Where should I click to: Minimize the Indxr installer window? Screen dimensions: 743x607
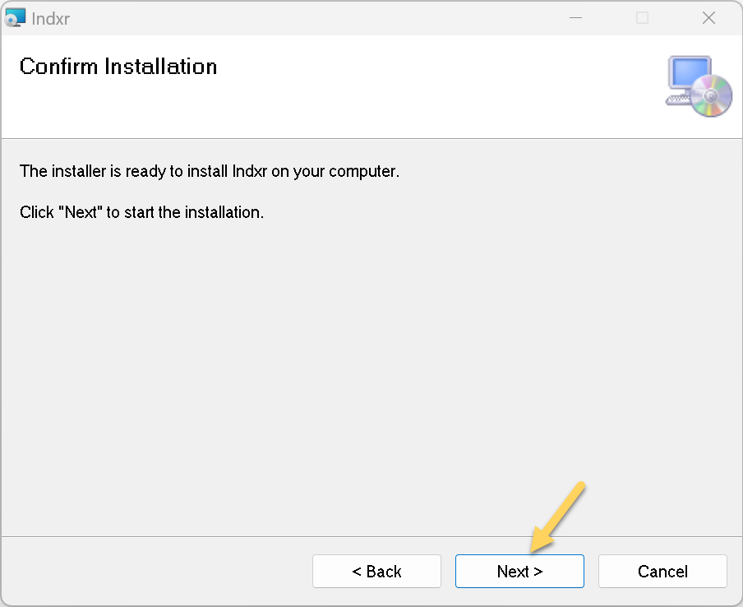click(x=575, y=18)
